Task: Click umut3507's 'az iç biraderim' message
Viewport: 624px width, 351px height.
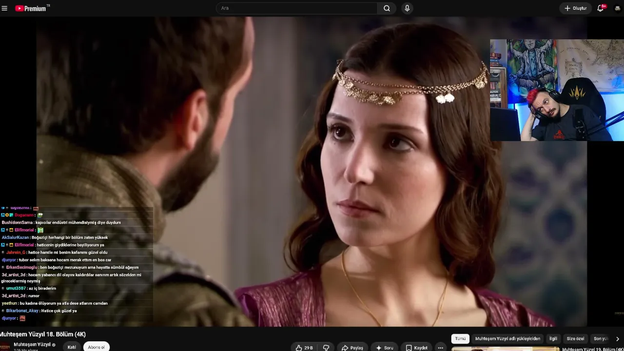Action: tap(28, 288)
